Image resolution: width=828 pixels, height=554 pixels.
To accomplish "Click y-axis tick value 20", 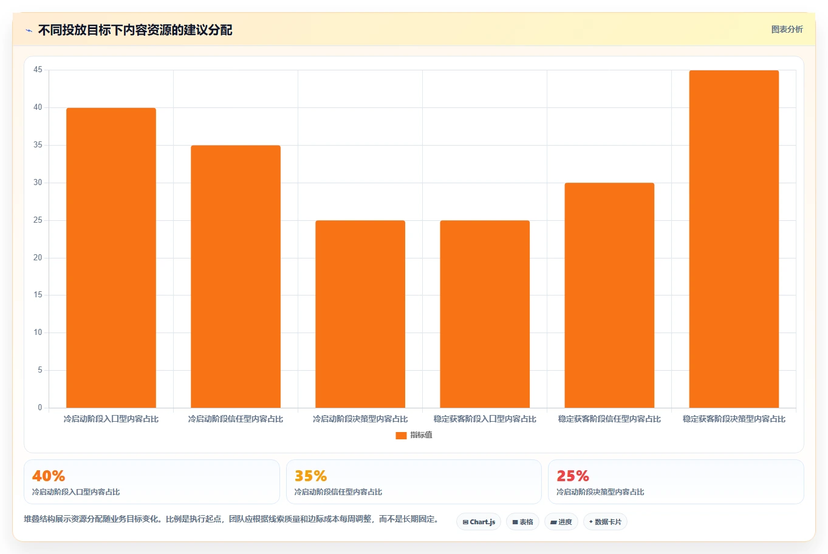I will (x=38, y=258).
